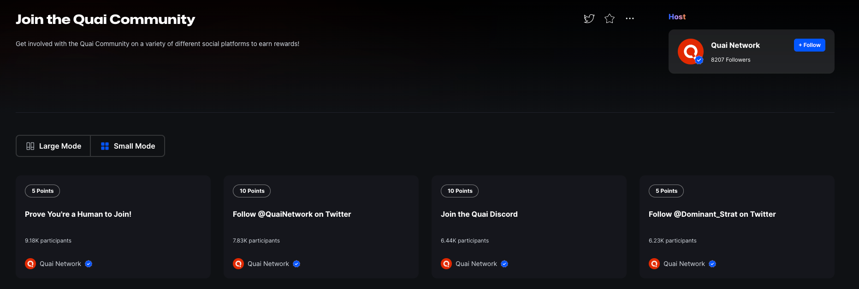The image size is (859, 289).
Task: Click the campaign description about earning rewards
Action: [x=158, y=44]
